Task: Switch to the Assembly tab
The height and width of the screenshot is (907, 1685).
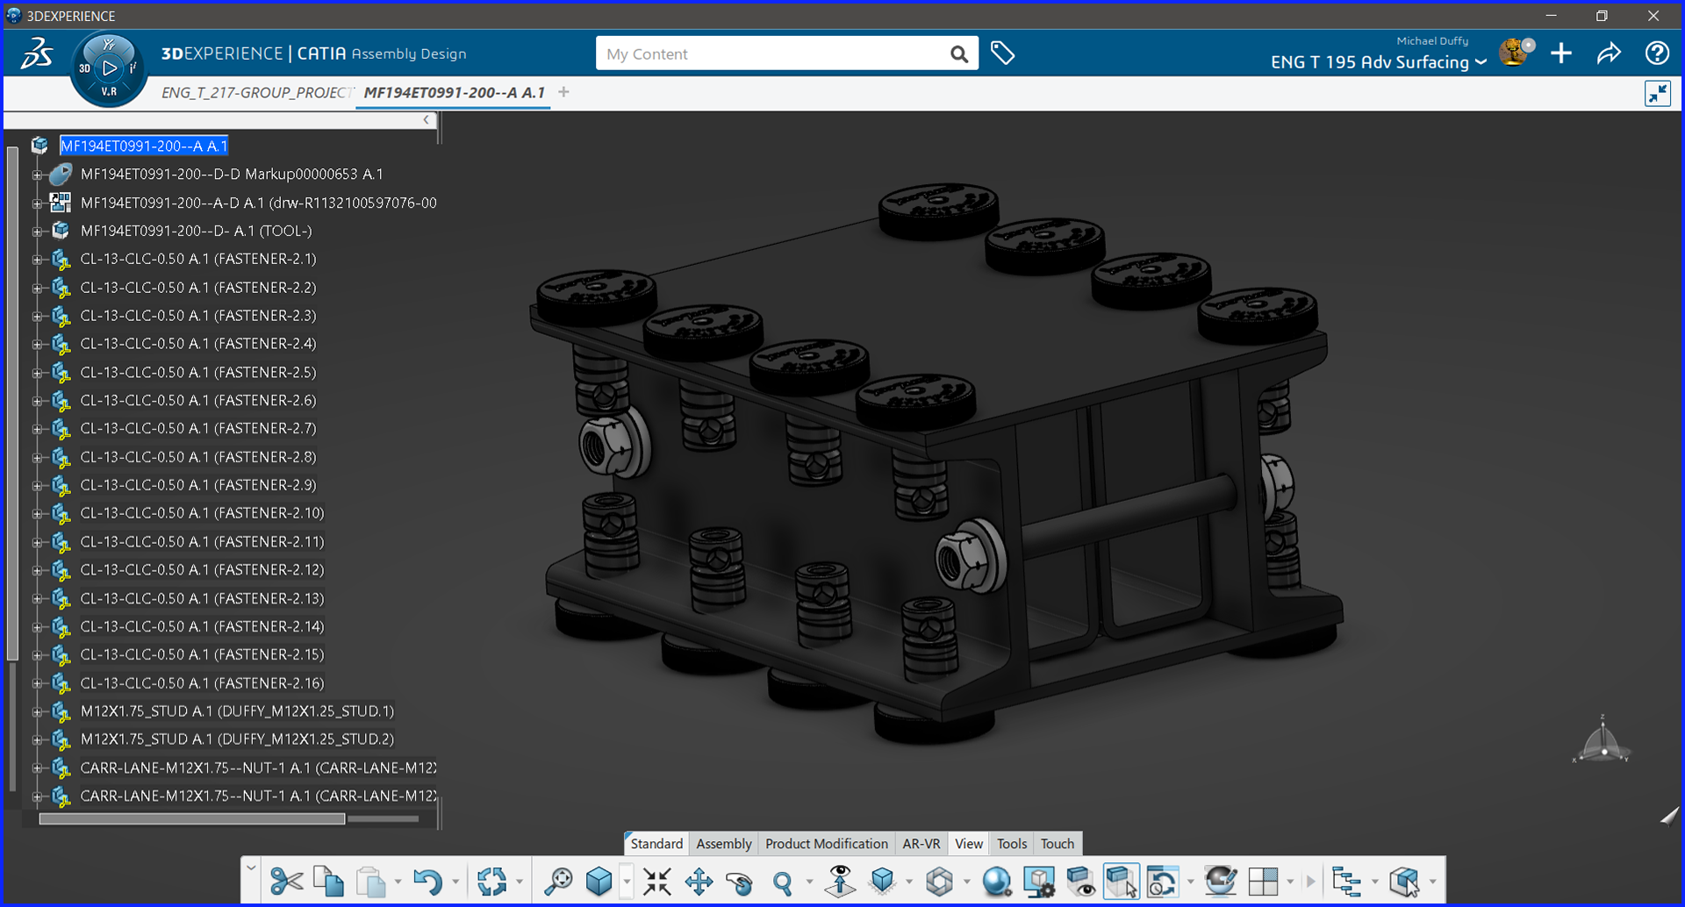Action: pyautogui.click(x=724, y=844)
